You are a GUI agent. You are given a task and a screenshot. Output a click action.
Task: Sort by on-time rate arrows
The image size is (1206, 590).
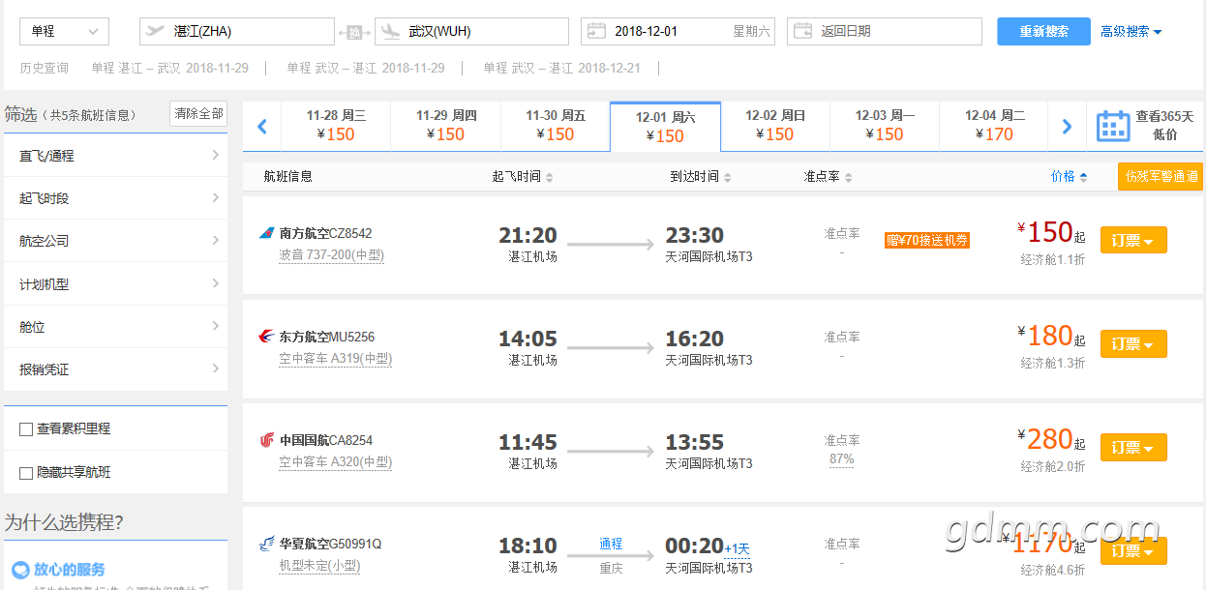coord(849,177)
